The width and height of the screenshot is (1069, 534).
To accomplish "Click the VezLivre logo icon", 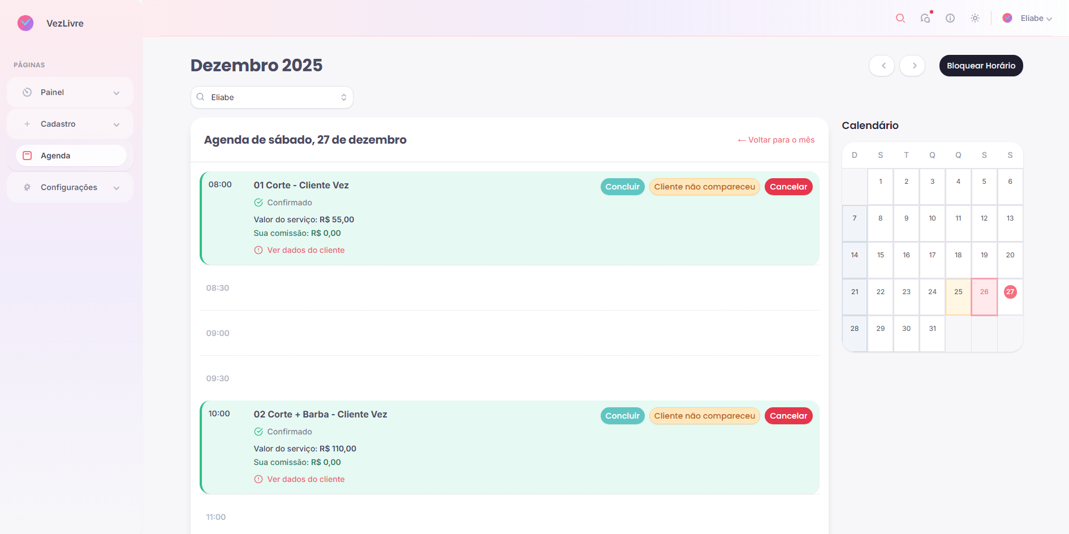I will [x=25, y=23].
